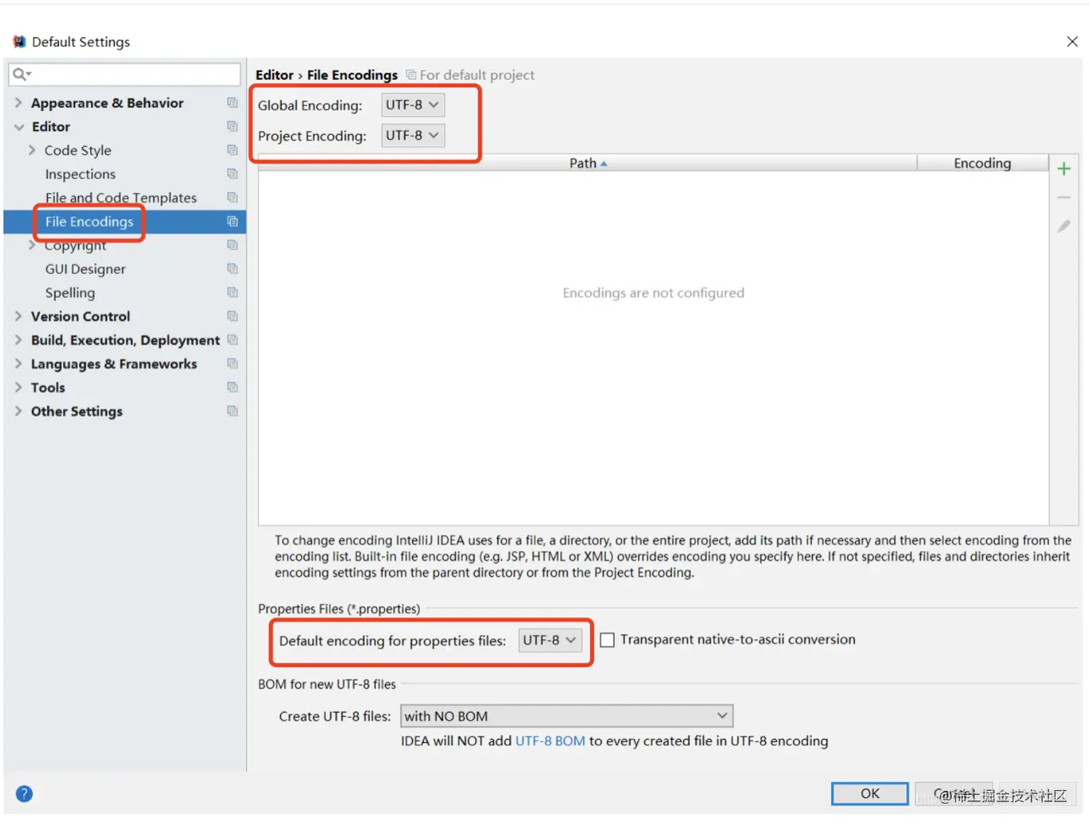Open the Global Encoding dropdown

[413, 105]
